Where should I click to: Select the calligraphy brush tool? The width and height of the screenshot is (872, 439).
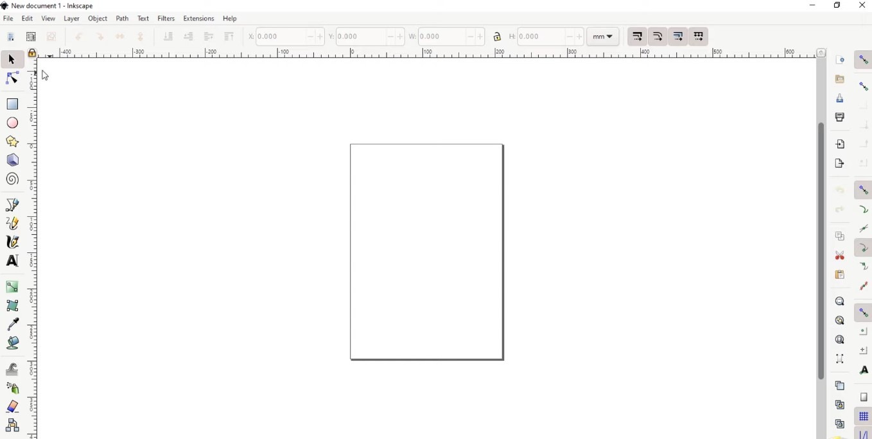tap(13, 243)
